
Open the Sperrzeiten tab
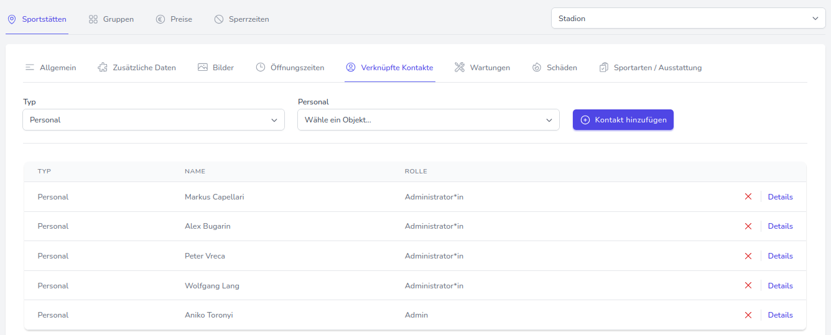click(242, 19)
